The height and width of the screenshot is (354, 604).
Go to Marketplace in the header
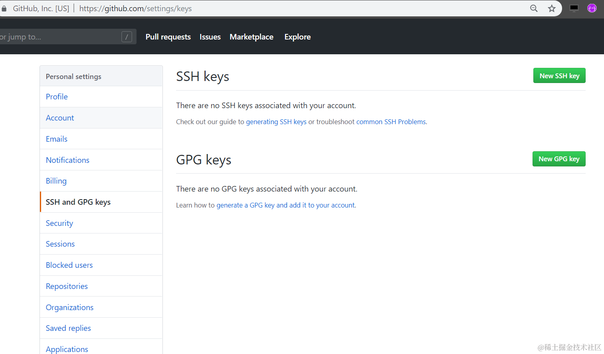click(x=252, y=37)
